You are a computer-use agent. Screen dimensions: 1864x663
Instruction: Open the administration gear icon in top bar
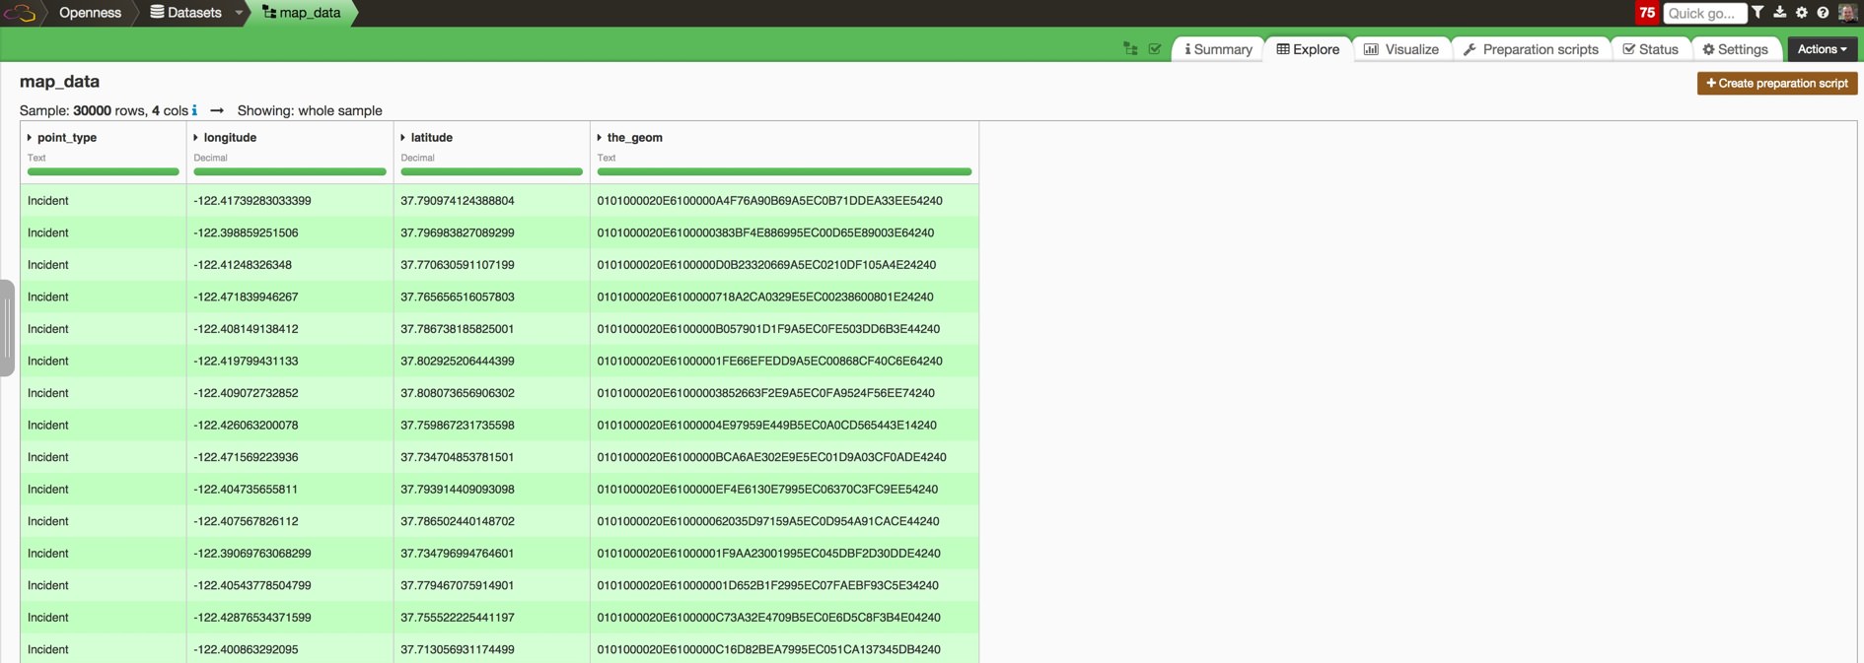[1802, 13]
